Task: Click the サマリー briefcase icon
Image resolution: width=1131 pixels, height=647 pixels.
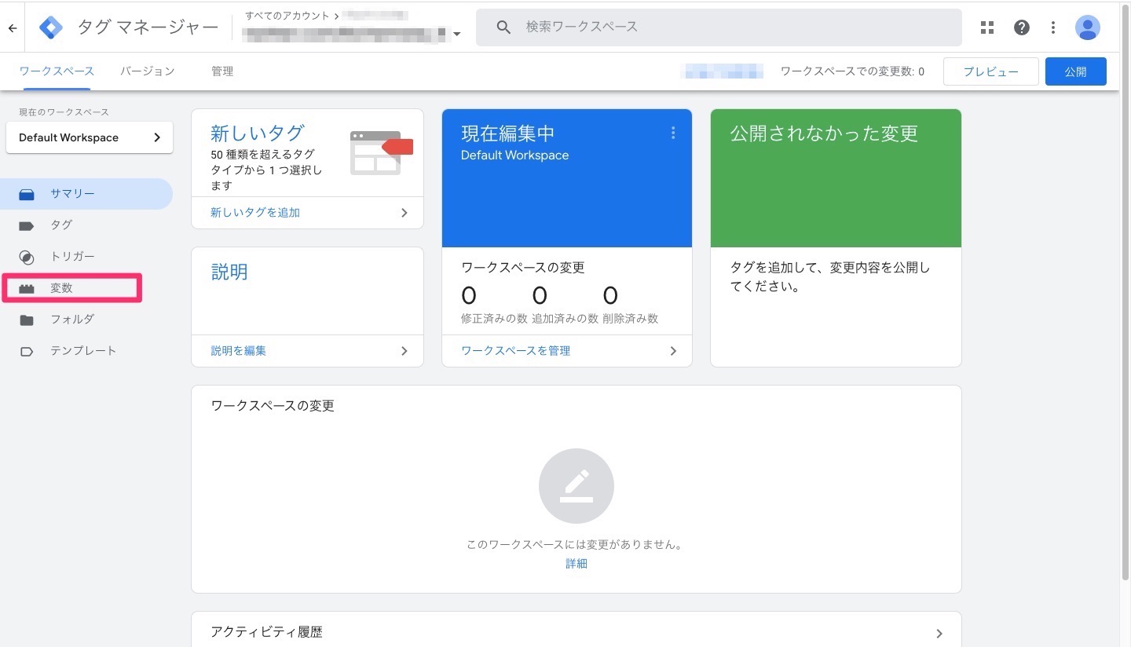Action: (27, 194)
